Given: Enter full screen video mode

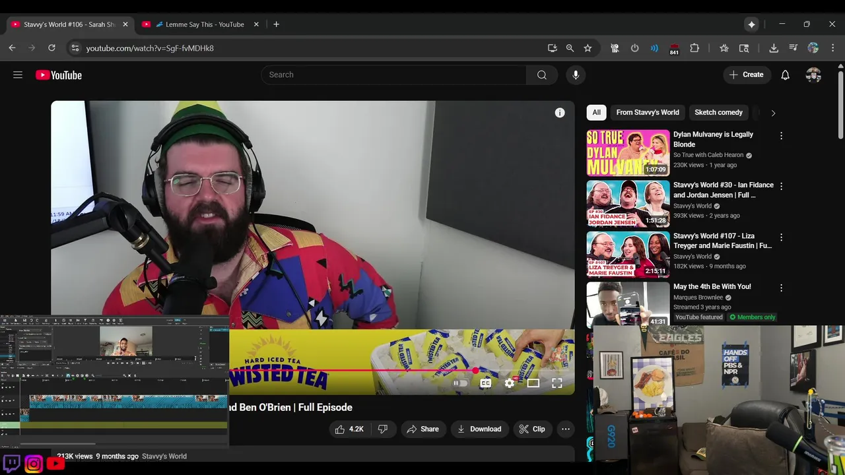Looking at the screenshot, I should pyautogui.click(x=557, y=383).
